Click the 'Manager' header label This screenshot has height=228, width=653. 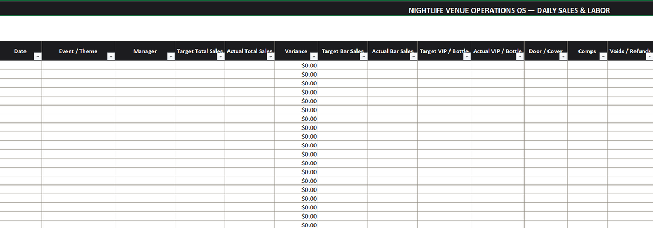pyautogui.click(x=145, y=51)
